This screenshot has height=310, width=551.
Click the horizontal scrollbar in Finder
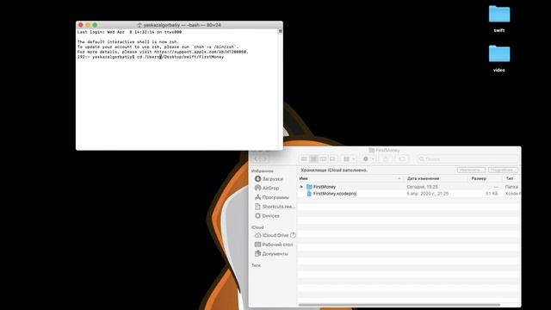[x=399, y=305]
